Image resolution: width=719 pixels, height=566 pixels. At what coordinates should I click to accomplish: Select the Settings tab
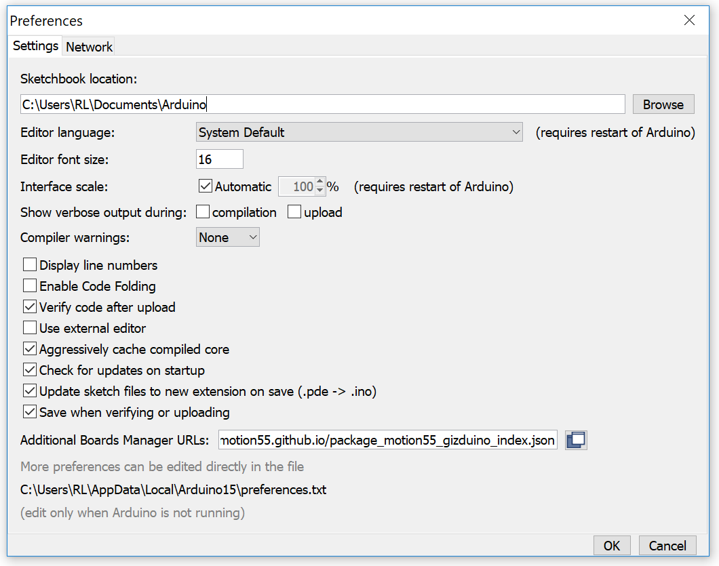coord(35,46)
